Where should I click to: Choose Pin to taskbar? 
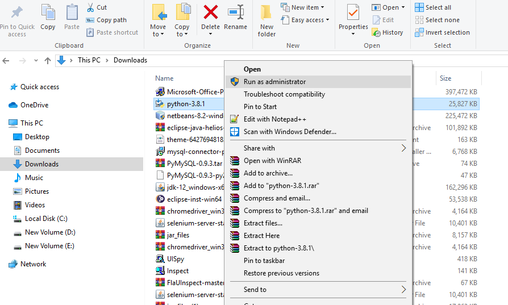(318, 260)
